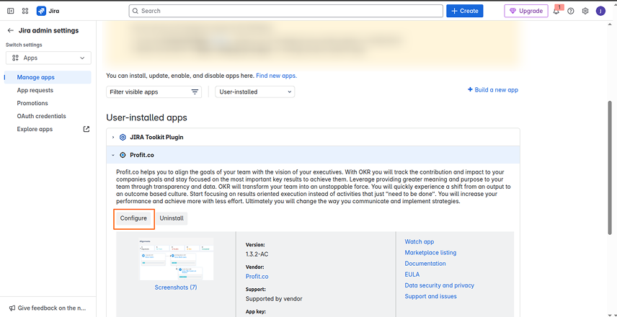Open App requests in sidebar

click(35, 90)
